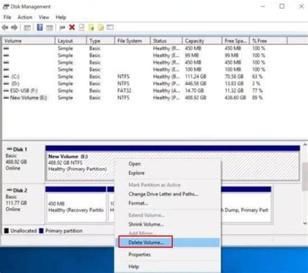Open the Action menu

click(x=25, y=17)
